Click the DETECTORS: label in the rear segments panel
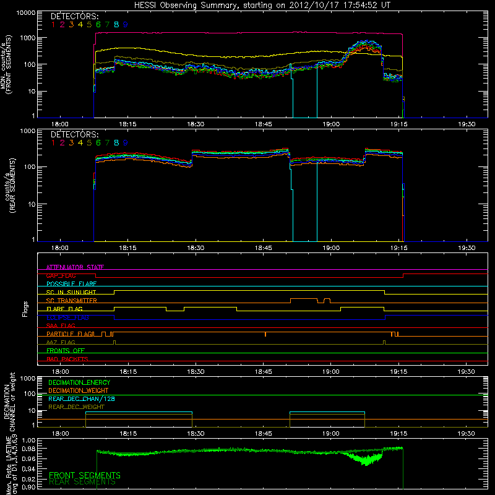Viewport: 495px width, 495px height. 74,134
